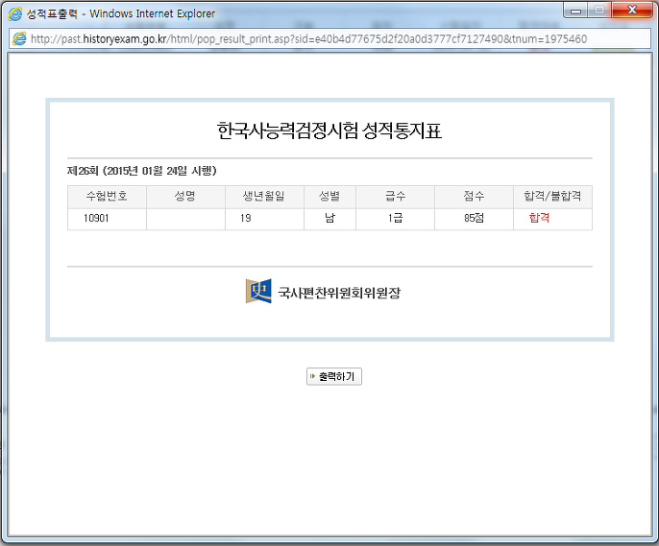The height and width of the screenshot is (546, 659).
Task: Click the window title 성적표출력 text
Action: click(53, 13)
